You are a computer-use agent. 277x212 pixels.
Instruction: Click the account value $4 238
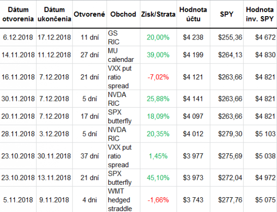tap(193, 37)
